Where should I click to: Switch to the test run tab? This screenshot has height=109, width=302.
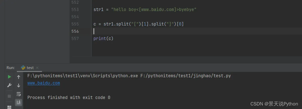tap(30, 68)
